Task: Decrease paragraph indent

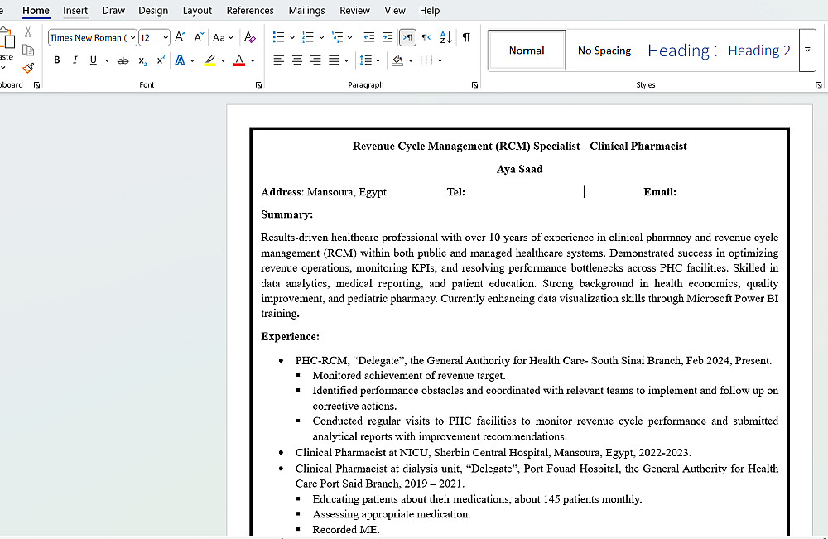Action: coord(369,37)
